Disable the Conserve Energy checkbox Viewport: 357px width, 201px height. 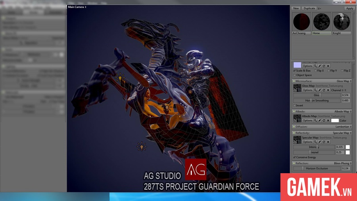[x=294, y=157]
